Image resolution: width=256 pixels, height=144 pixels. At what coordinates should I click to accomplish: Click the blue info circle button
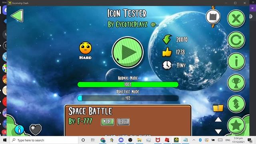(19, 130)
